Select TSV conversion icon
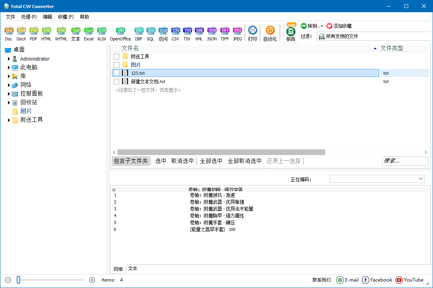The image size is (433, 288). click(187, 34)
